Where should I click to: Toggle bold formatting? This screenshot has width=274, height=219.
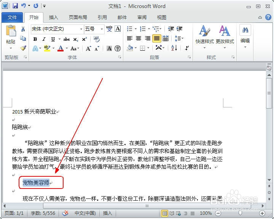[x=35, y=39]
